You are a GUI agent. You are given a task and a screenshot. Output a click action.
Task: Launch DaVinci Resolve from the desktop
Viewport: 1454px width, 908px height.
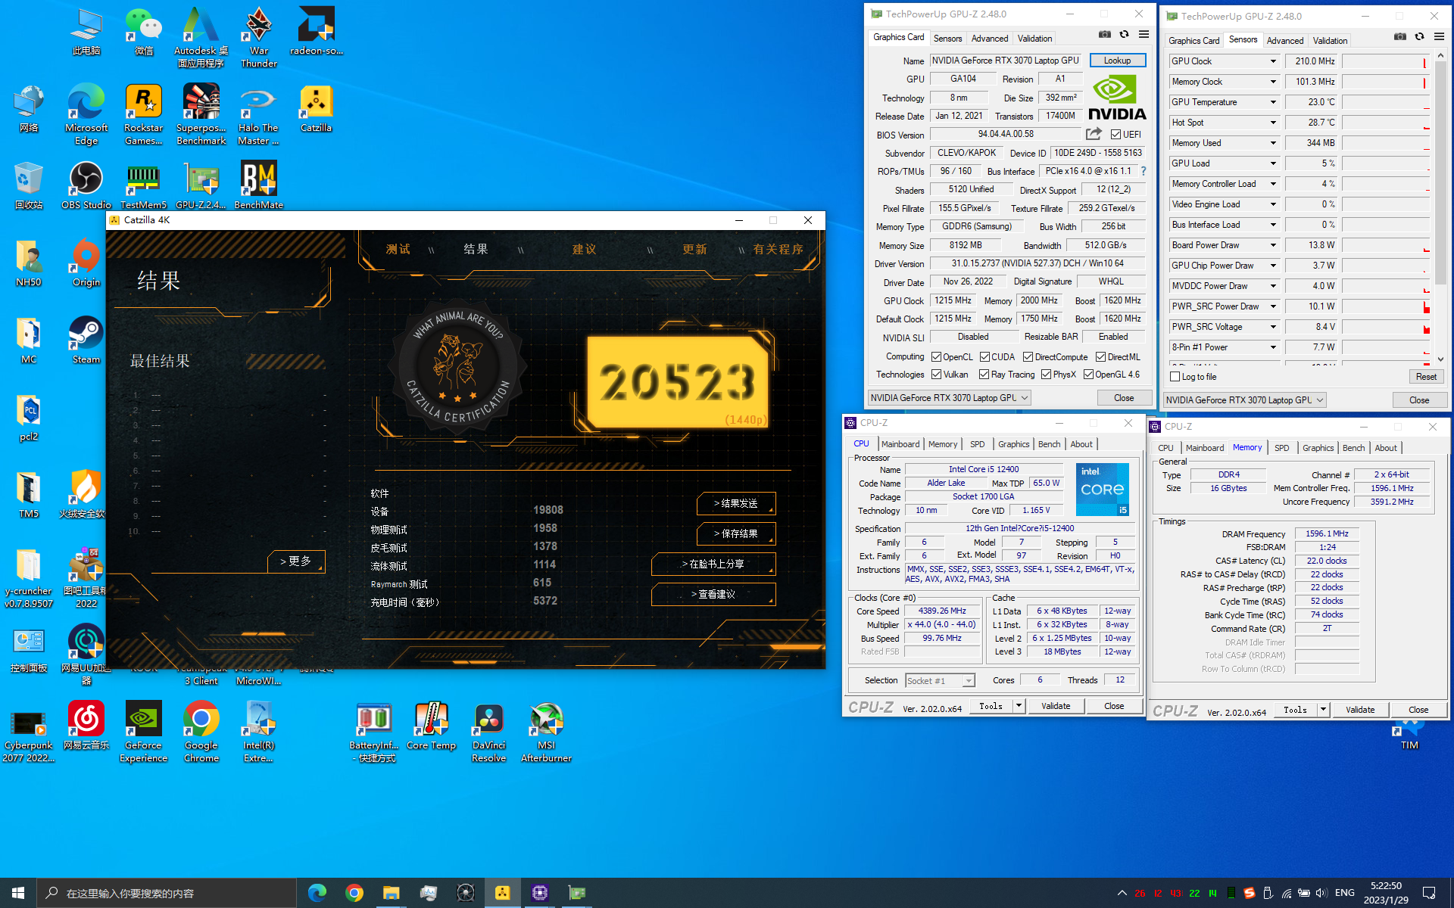(488, 732)
